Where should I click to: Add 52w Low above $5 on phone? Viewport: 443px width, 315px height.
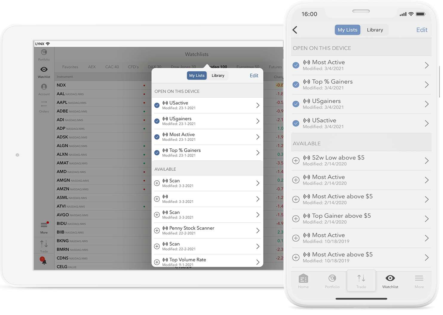pos(296,161)
